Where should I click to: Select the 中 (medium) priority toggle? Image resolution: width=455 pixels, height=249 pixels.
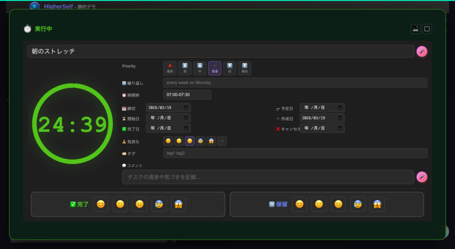[200, 68]
